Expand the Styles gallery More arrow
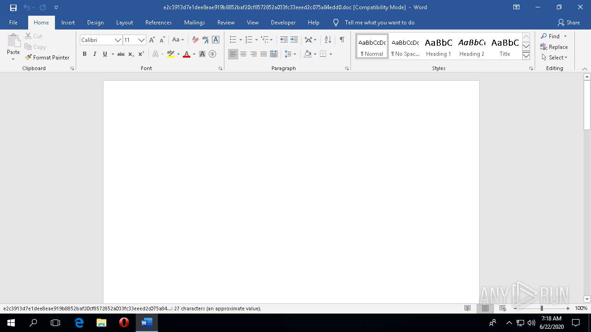Image resolution: width=591 pixels, height=332 pixels. [x=526, y=56]
